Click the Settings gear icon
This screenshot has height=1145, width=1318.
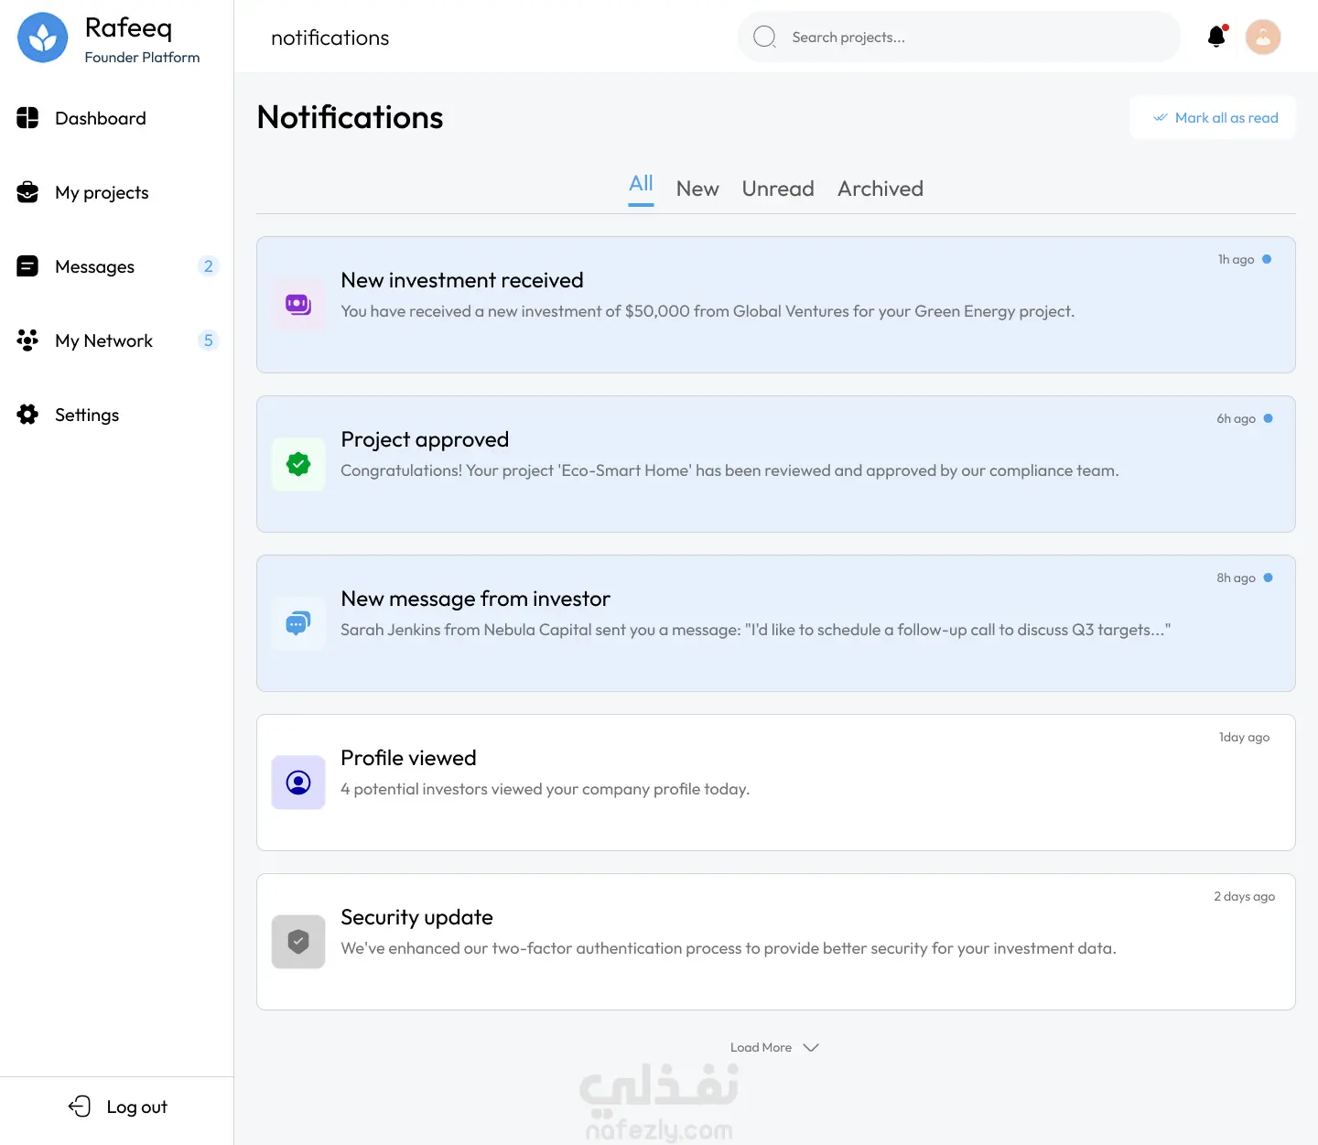tap(27, 415)
